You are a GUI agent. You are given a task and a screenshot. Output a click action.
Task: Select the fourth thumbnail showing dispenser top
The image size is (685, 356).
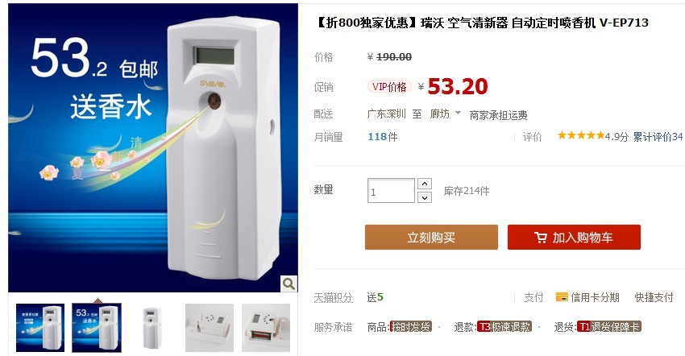tap(210, 328)
